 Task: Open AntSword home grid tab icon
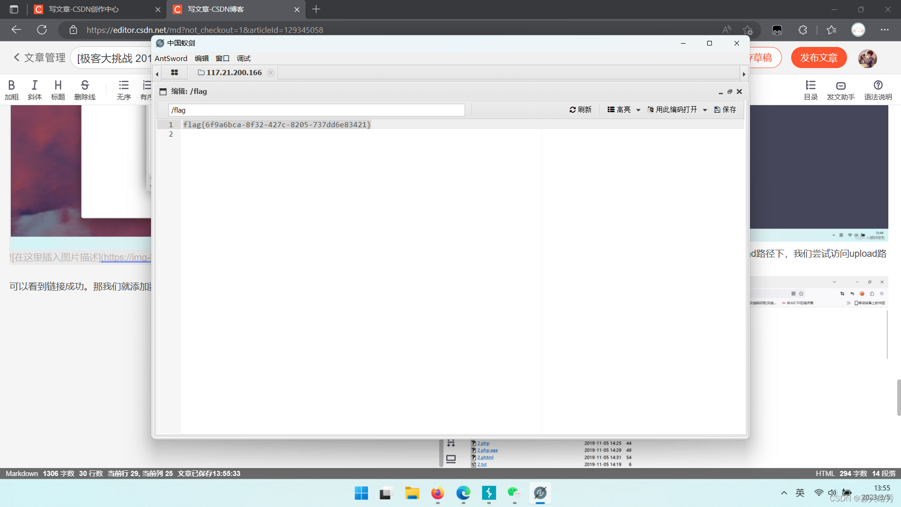coord(175,72)
